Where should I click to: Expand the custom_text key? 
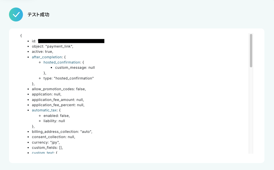pos(43,153)
